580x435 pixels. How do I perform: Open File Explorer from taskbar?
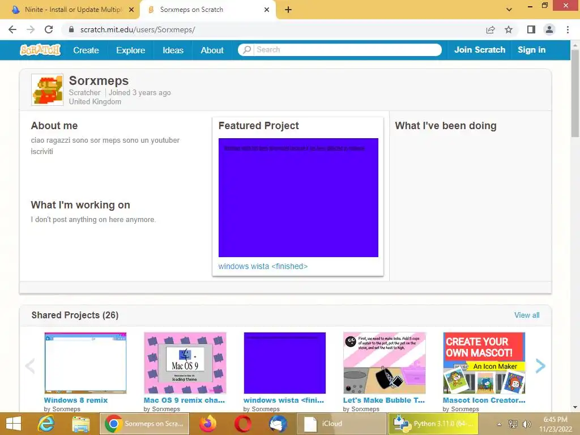(x=80, y=424)
